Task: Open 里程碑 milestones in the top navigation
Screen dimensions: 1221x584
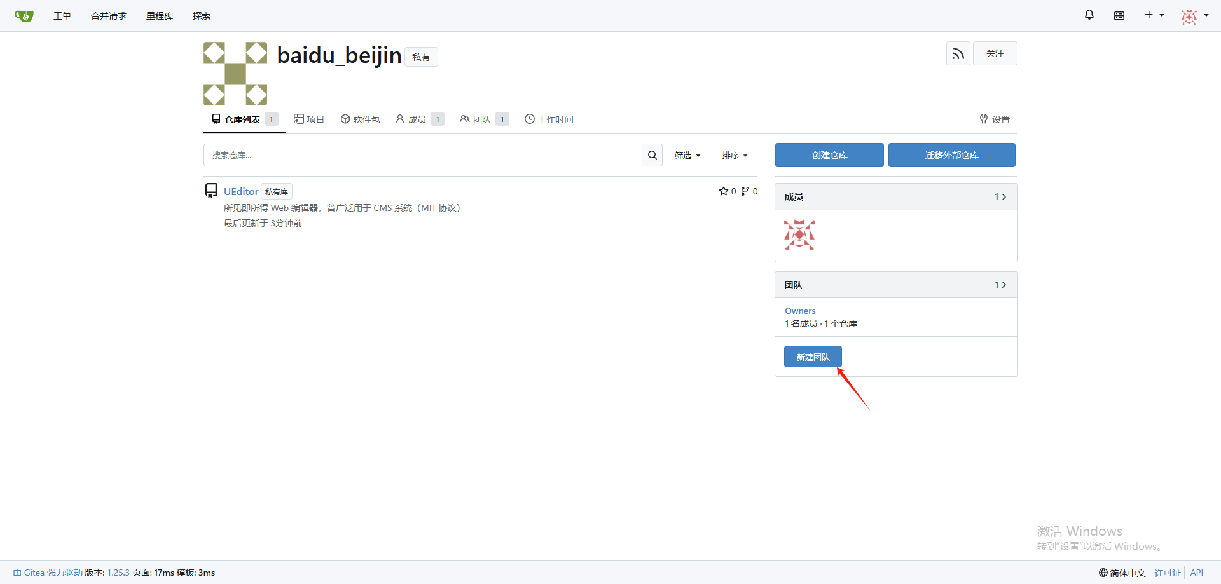Action: (x=160, y=16)
